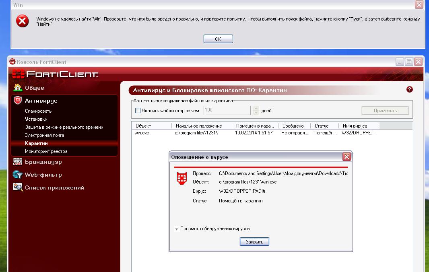Select the Карантин menu item
Image resolution: width=429 pixels, height=272 pixels.
[36, 143]
